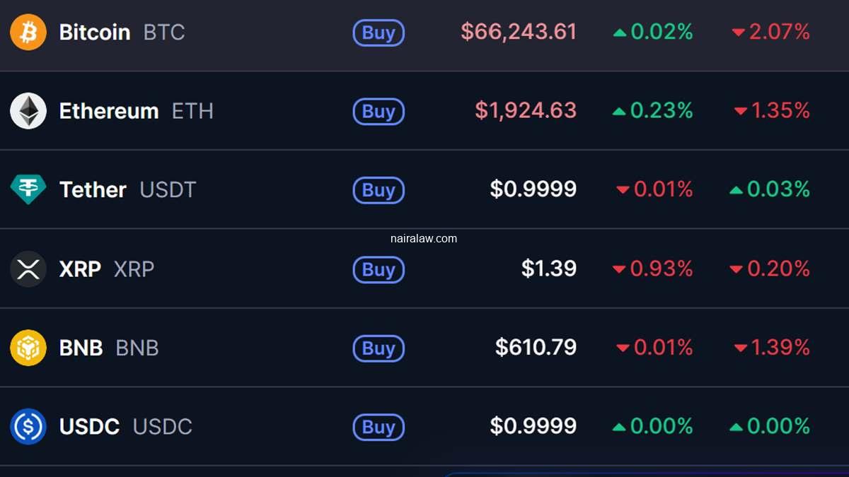
Task: Click the Tether coin logo
Action: click(28, 189)
